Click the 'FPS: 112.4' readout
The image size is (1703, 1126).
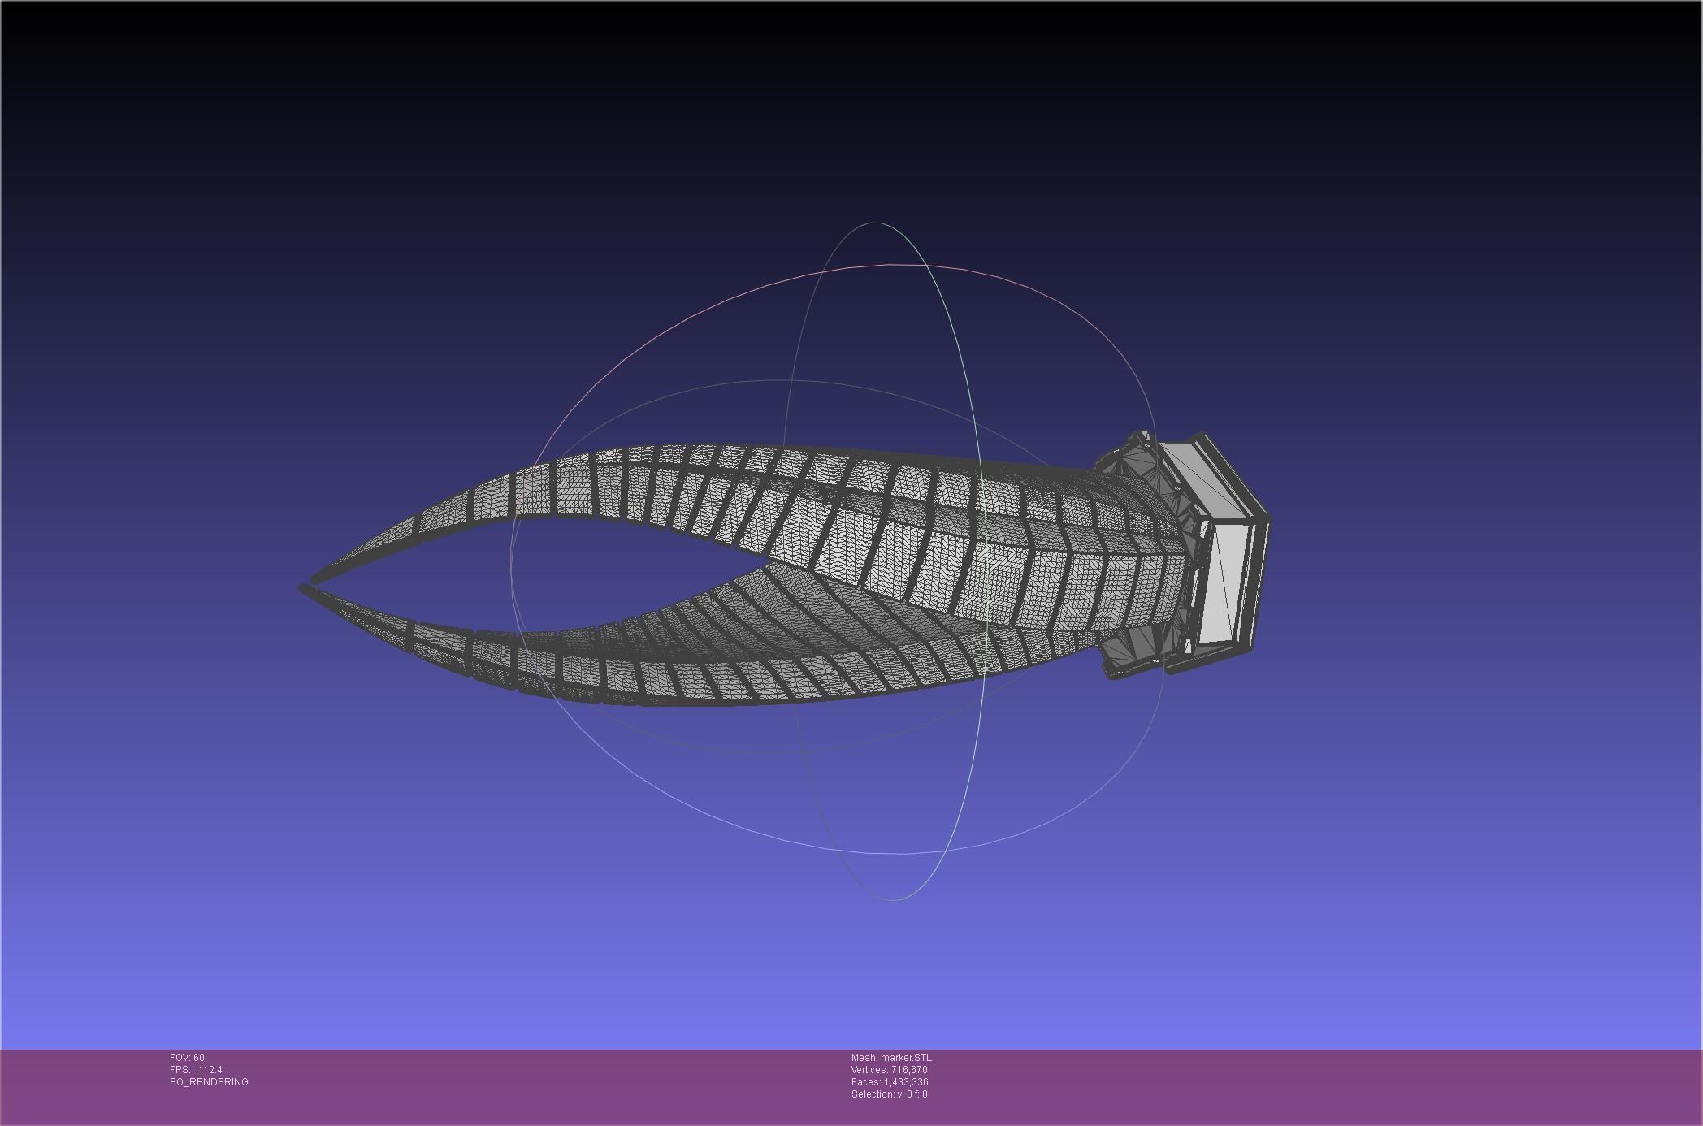[196, 1070]
